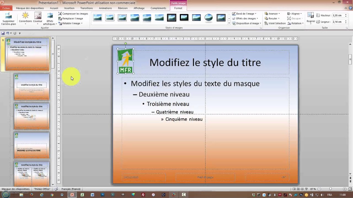Click Compresser les images

click(x=73, y=13)
